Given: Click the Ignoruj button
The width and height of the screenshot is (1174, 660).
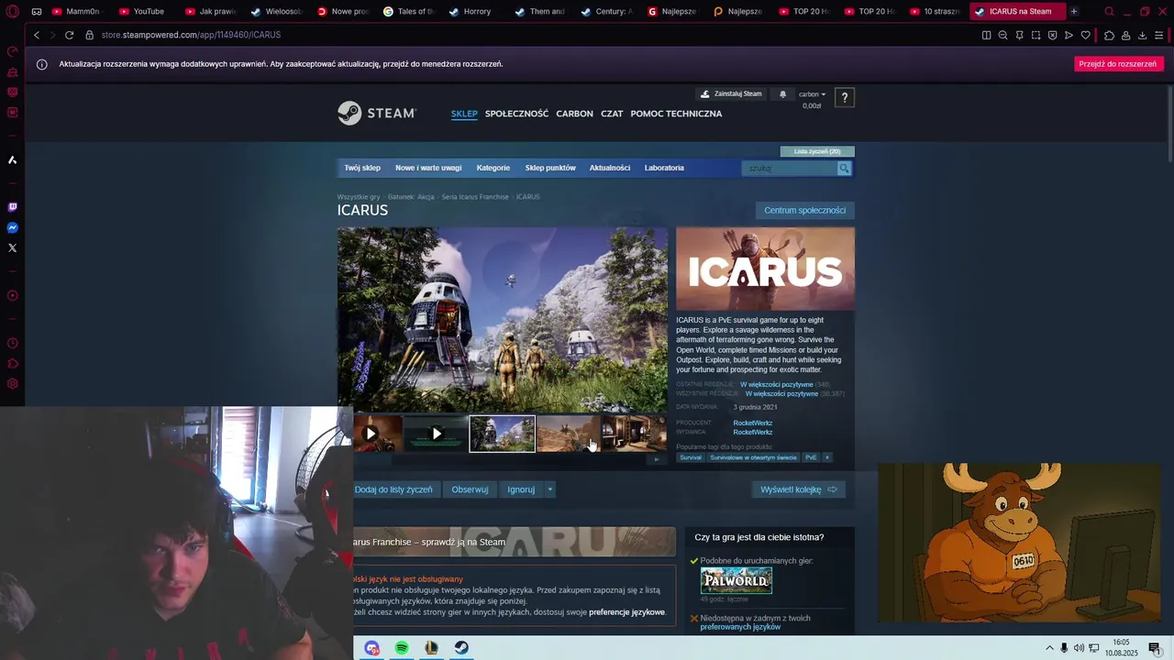Looking at the screenshot, I should [521, 489].
